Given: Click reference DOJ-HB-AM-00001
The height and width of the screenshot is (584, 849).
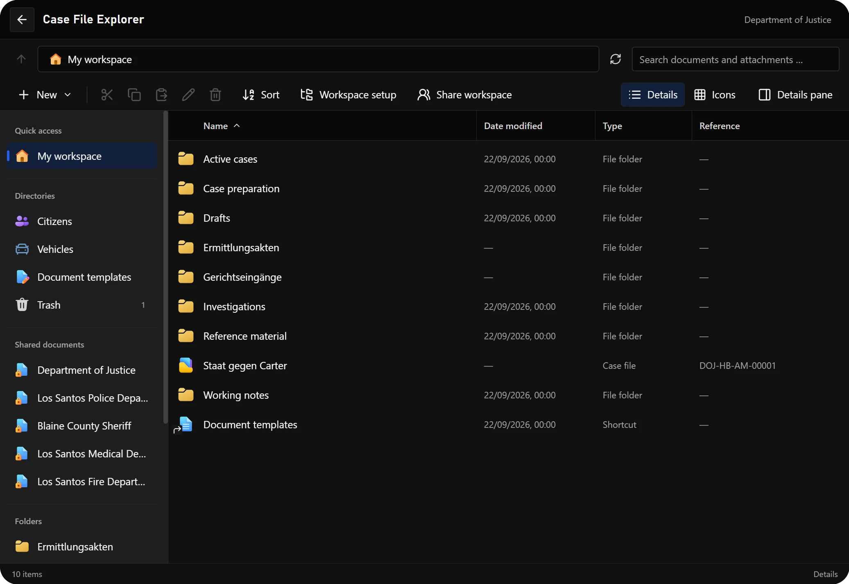Looking at the screenshot, I should point(738,366).
